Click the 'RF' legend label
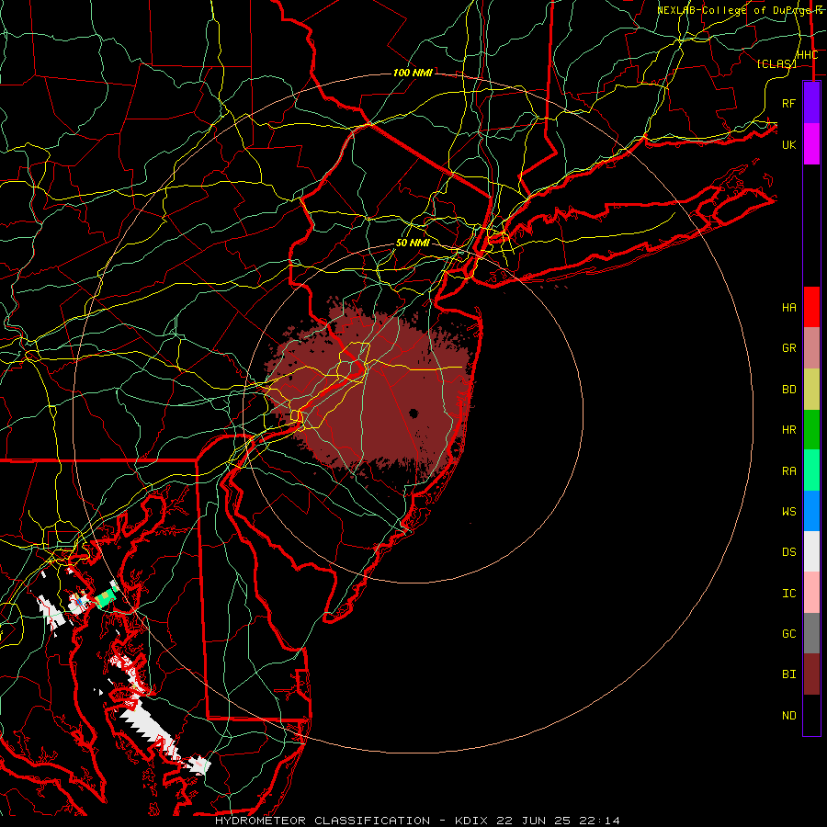This screenshot has height=827, width=827. 789,103
